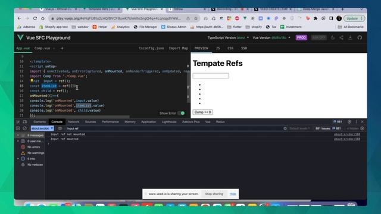Open the Hotjar bookmark
Screen dimensions: 381x214
99,27
